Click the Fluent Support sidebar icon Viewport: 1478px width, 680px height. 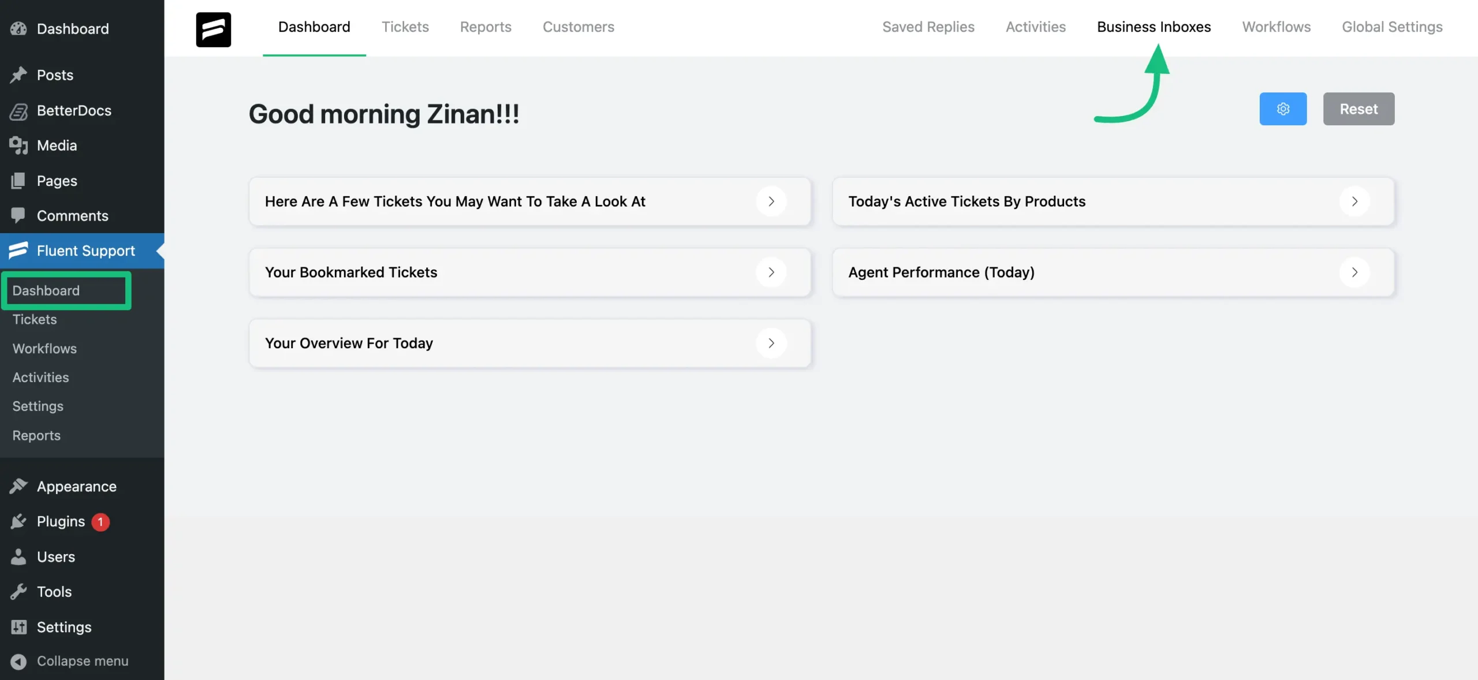(18, 250)
